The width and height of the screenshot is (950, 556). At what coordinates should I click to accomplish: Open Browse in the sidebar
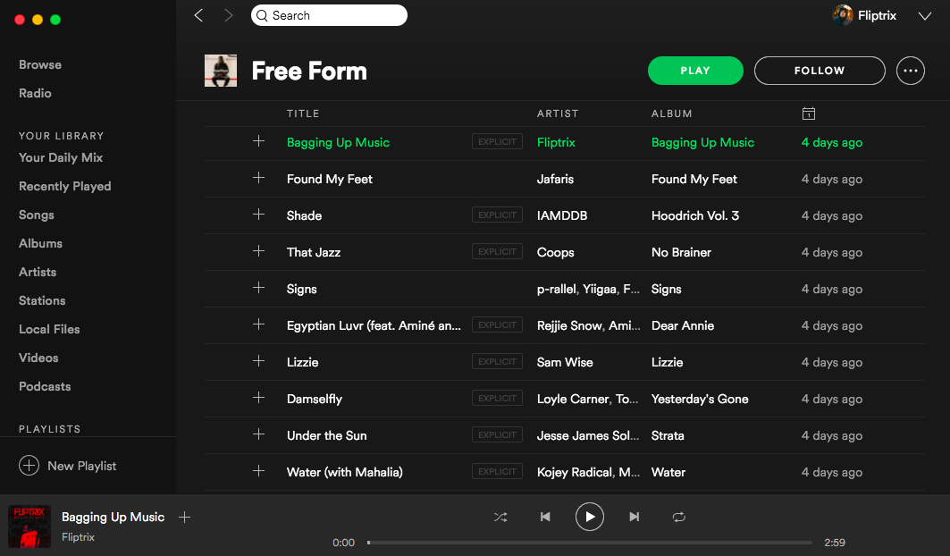(x=40, y=64)
